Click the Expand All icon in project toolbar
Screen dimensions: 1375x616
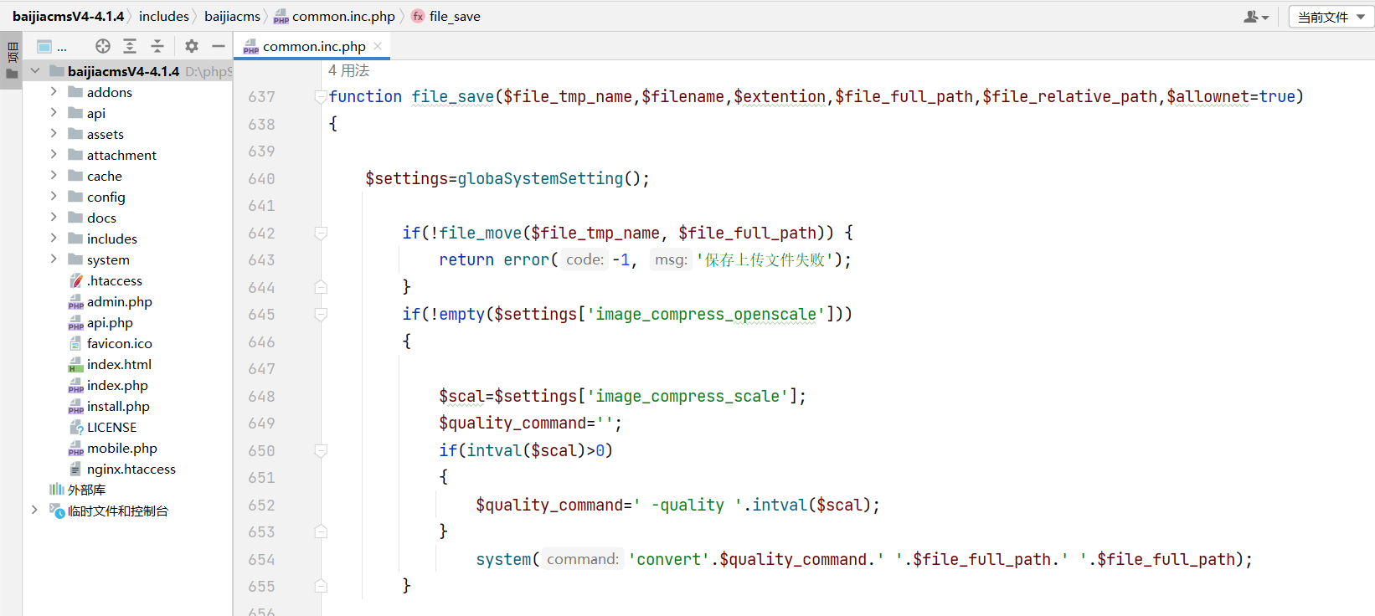130,46
